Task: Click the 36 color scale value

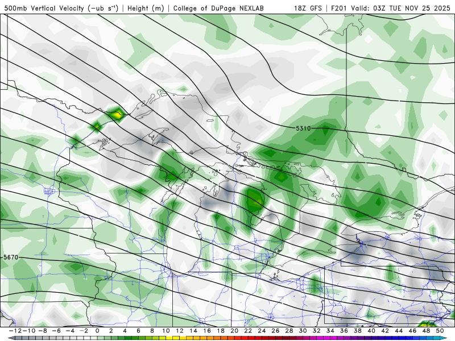Action: pos(344,331)
